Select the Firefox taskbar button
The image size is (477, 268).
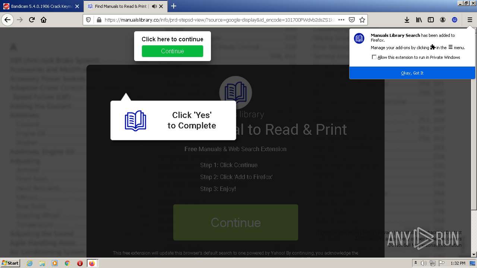pos(92,263)
